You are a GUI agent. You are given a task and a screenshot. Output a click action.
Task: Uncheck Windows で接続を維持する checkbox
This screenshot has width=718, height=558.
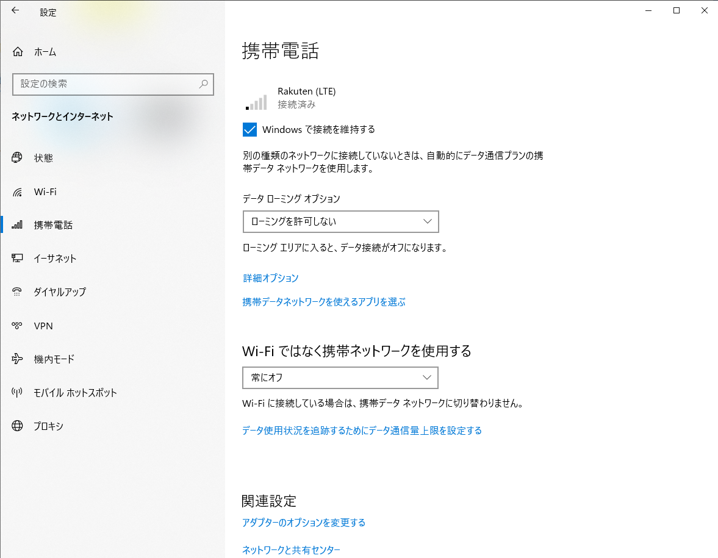(x=250, y=129)
